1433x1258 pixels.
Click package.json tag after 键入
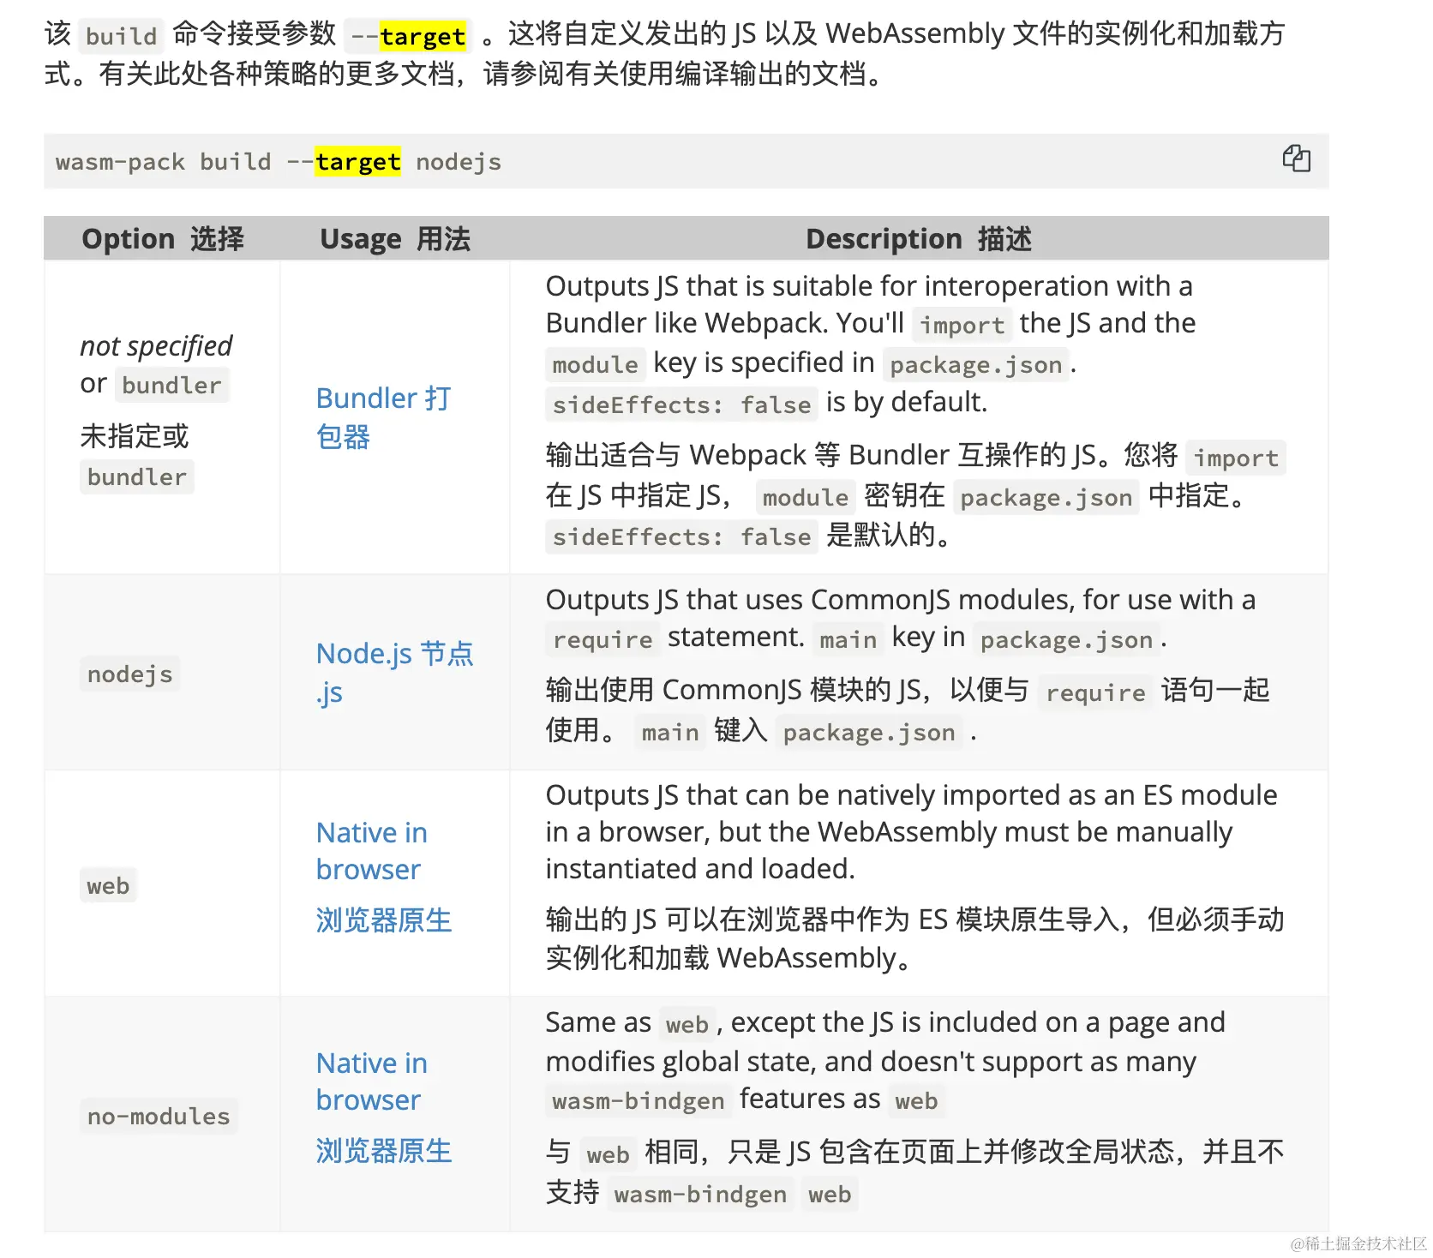tap(869, 732)
